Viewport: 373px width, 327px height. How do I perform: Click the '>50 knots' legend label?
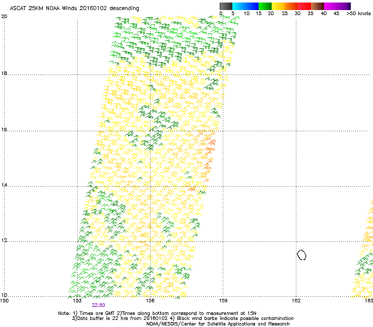tap(358, 13)
